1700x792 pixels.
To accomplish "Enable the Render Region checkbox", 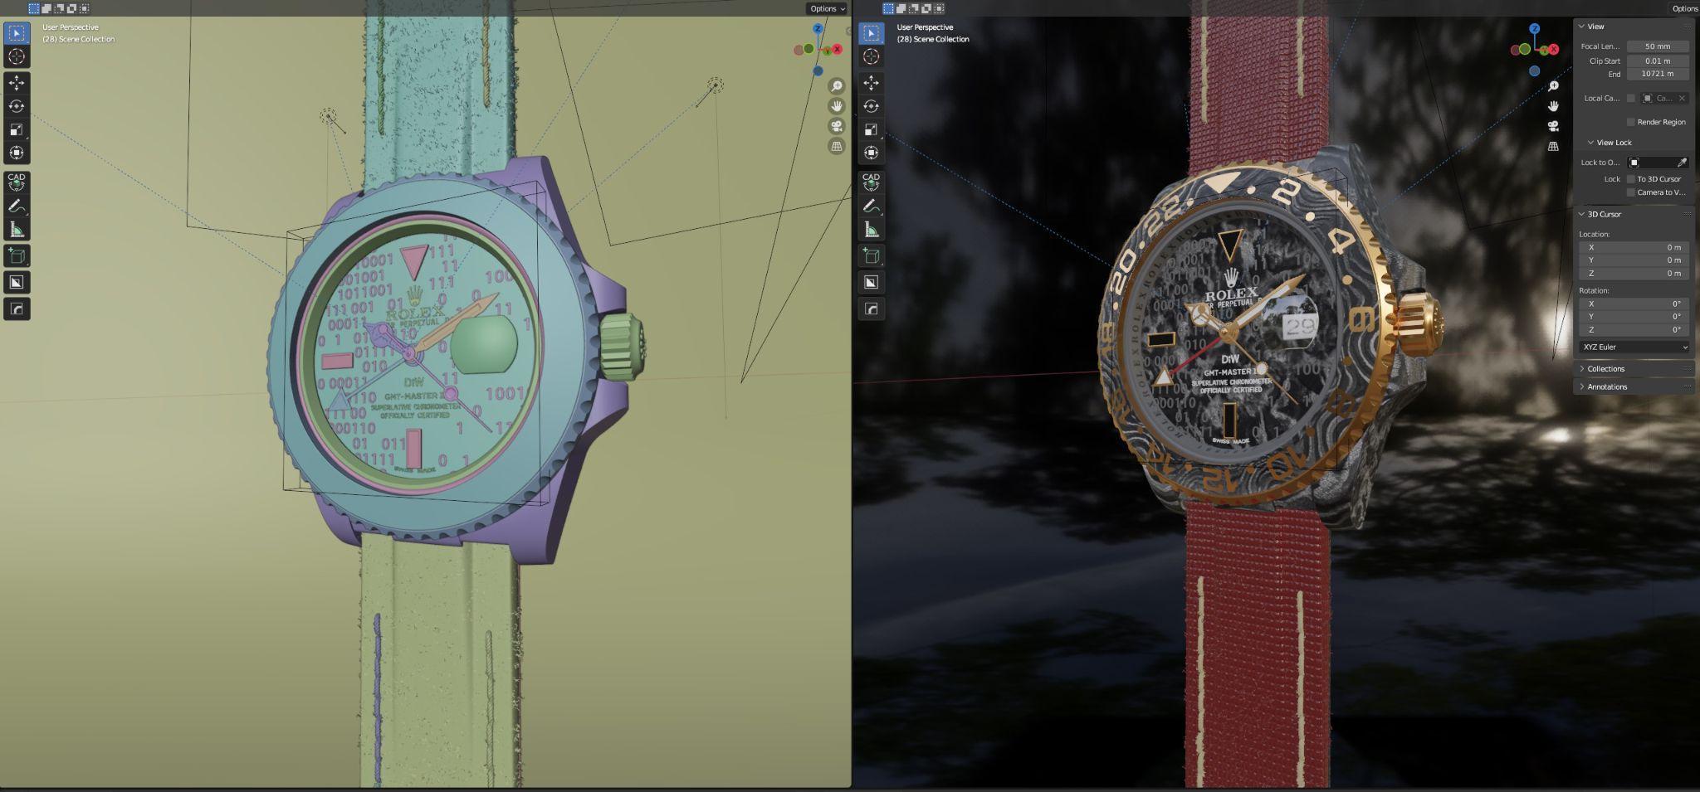I will click(1630, 122).
